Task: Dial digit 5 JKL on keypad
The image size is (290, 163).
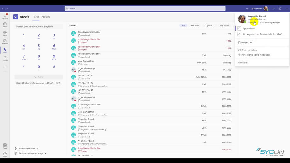Action: pos(39,47)
